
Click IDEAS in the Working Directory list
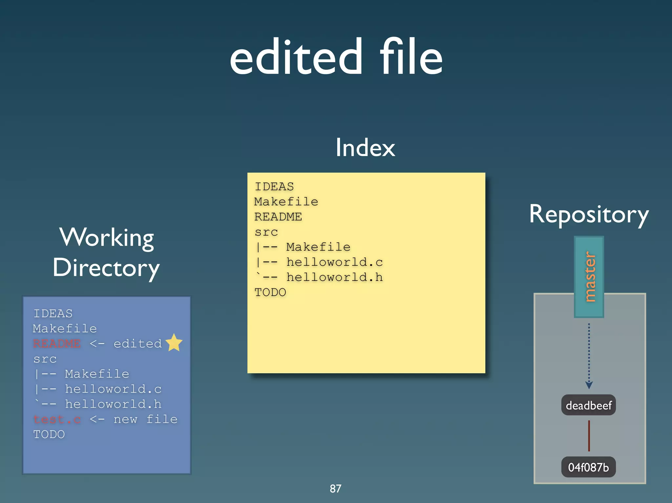click(53, 314)
